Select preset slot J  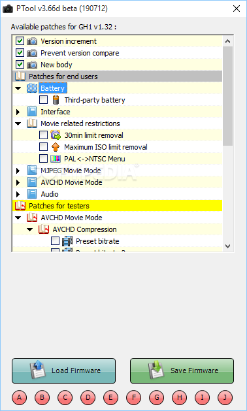click(225, 398)
